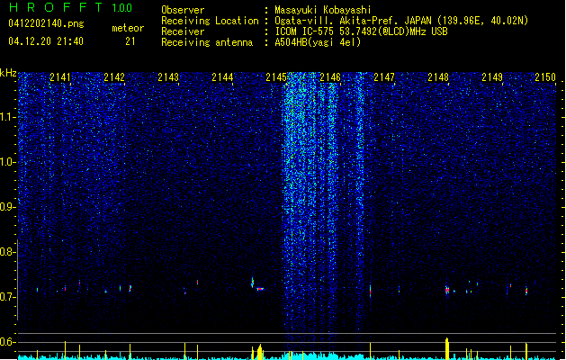Click the kHz axis unit label
This screenshot has width=566, height=360.
(x=8, y=73)
